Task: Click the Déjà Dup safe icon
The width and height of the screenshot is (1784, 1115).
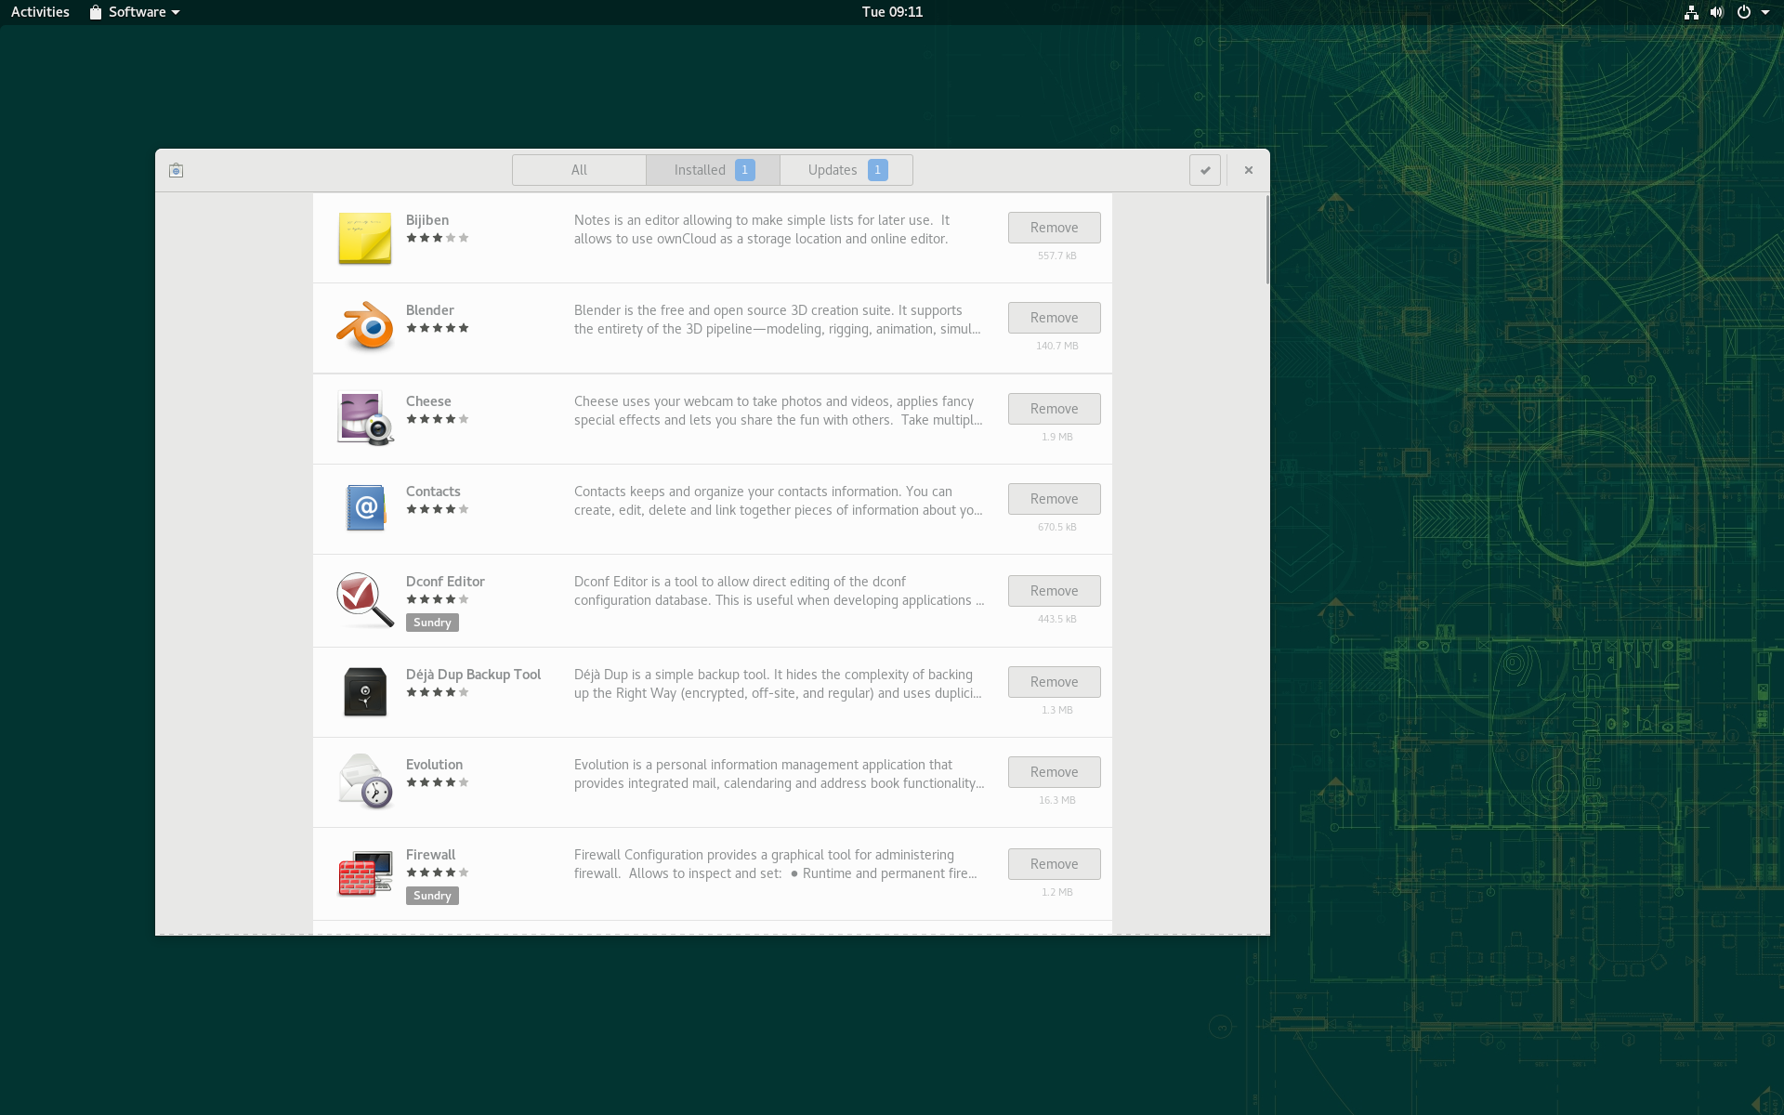Action: (x=364, y=691)
